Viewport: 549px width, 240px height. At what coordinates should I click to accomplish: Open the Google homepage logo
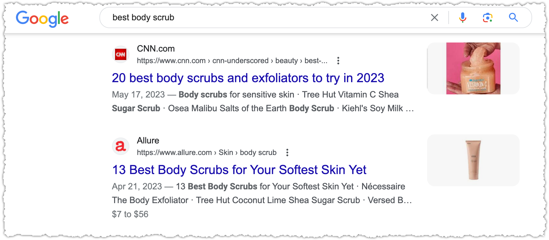42,18
